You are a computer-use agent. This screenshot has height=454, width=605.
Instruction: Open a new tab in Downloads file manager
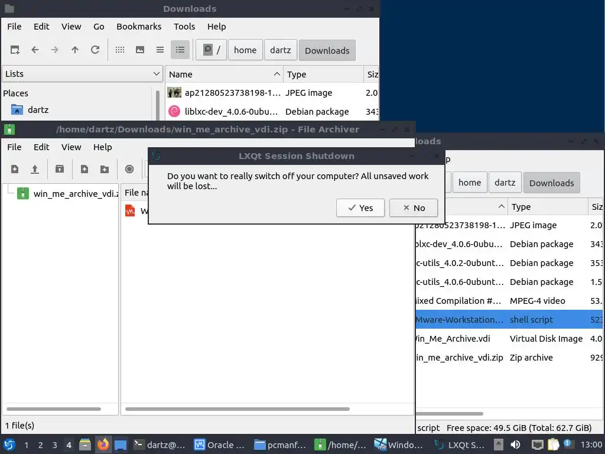(15, 50)
